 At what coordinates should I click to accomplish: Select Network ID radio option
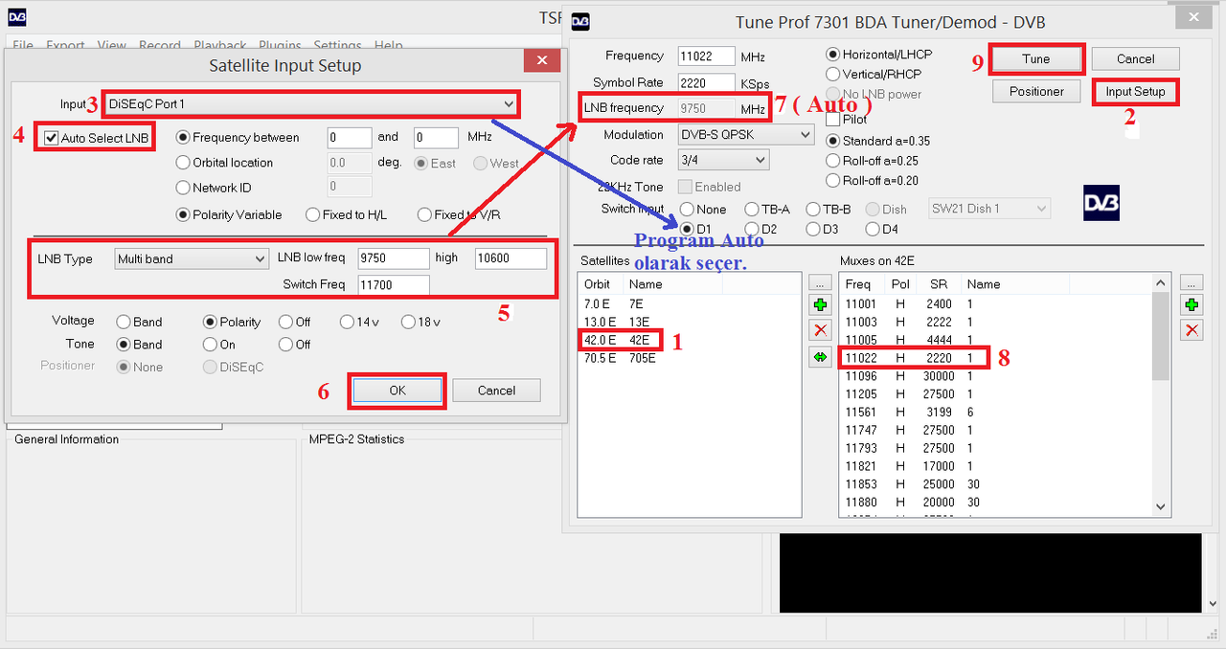click(184, 188)
